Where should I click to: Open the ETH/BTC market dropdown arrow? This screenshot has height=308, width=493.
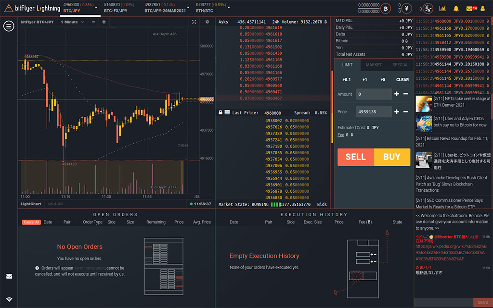coord(229,8)
